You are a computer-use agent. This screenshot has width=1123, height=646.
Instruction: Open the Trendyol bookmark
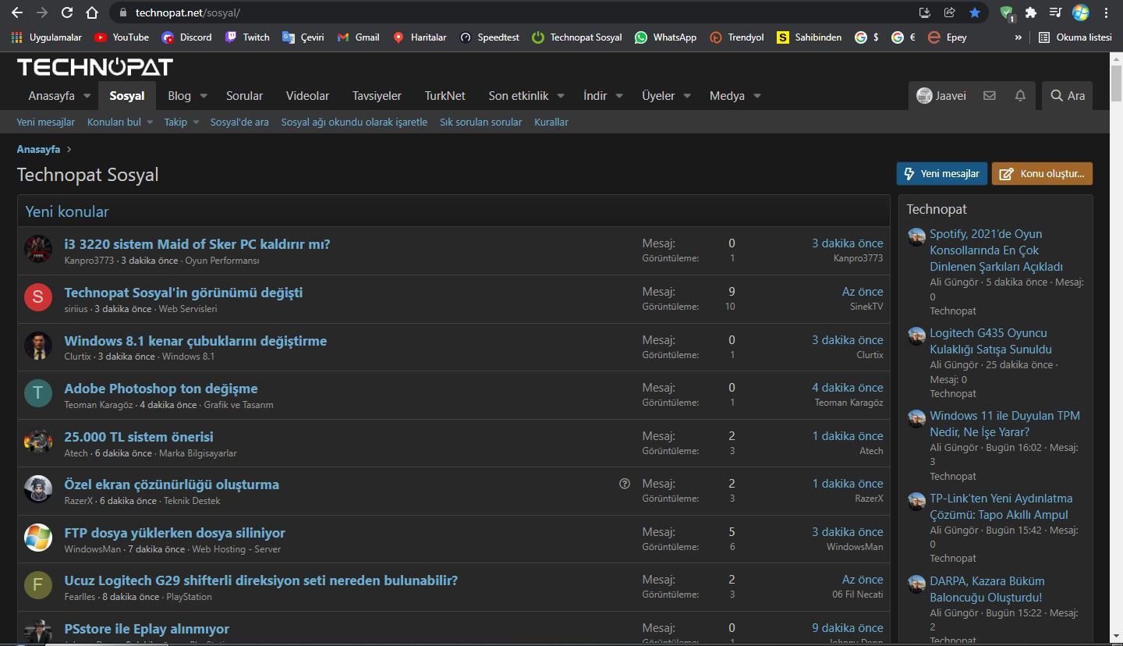pos(736,37)
